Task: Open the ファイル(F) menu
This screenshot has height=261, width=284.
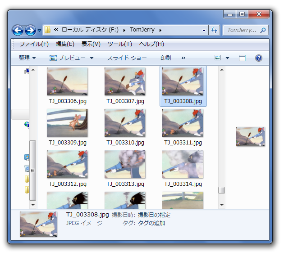Action: click(x=34, y=44)
